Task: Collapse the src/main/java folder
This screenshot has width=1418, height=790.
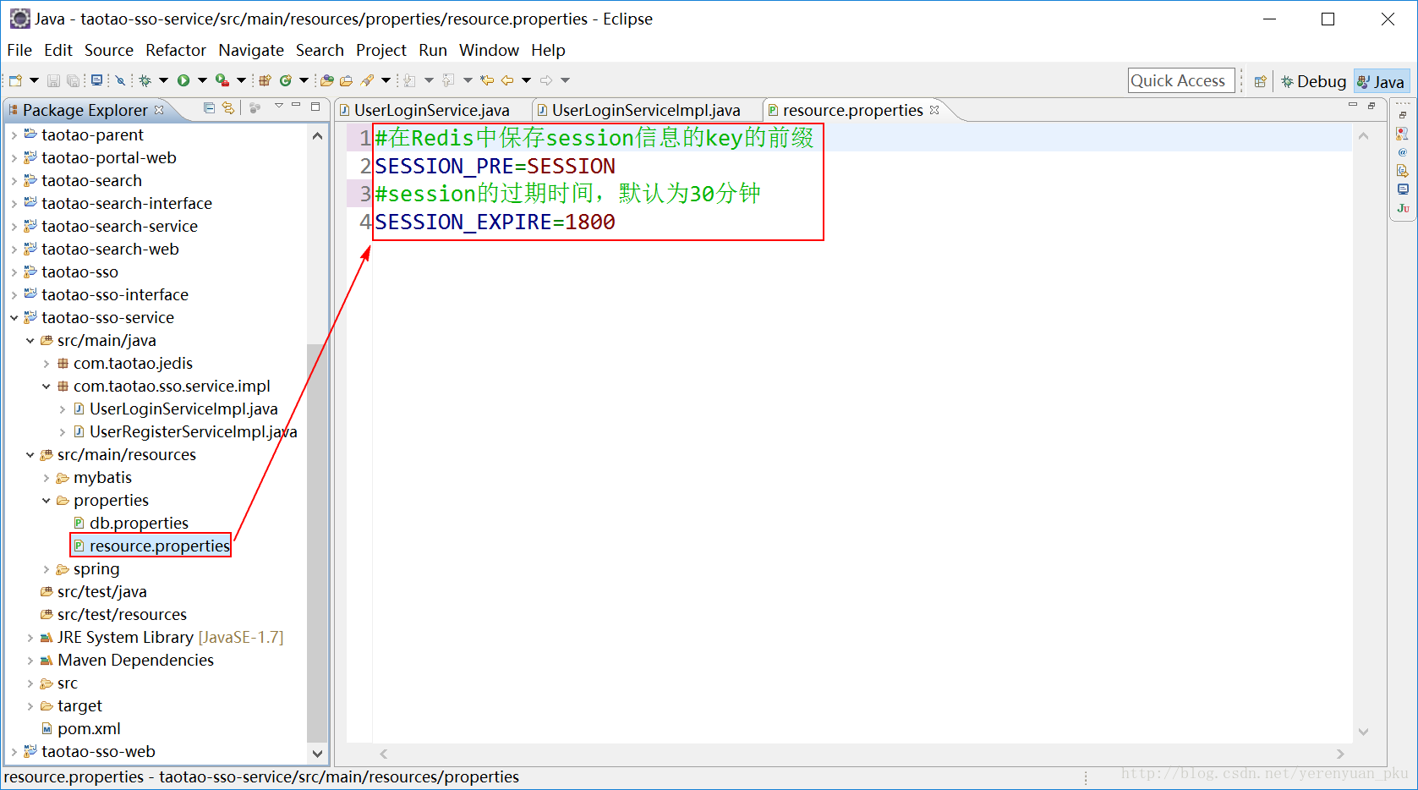Action: point(30,341)
